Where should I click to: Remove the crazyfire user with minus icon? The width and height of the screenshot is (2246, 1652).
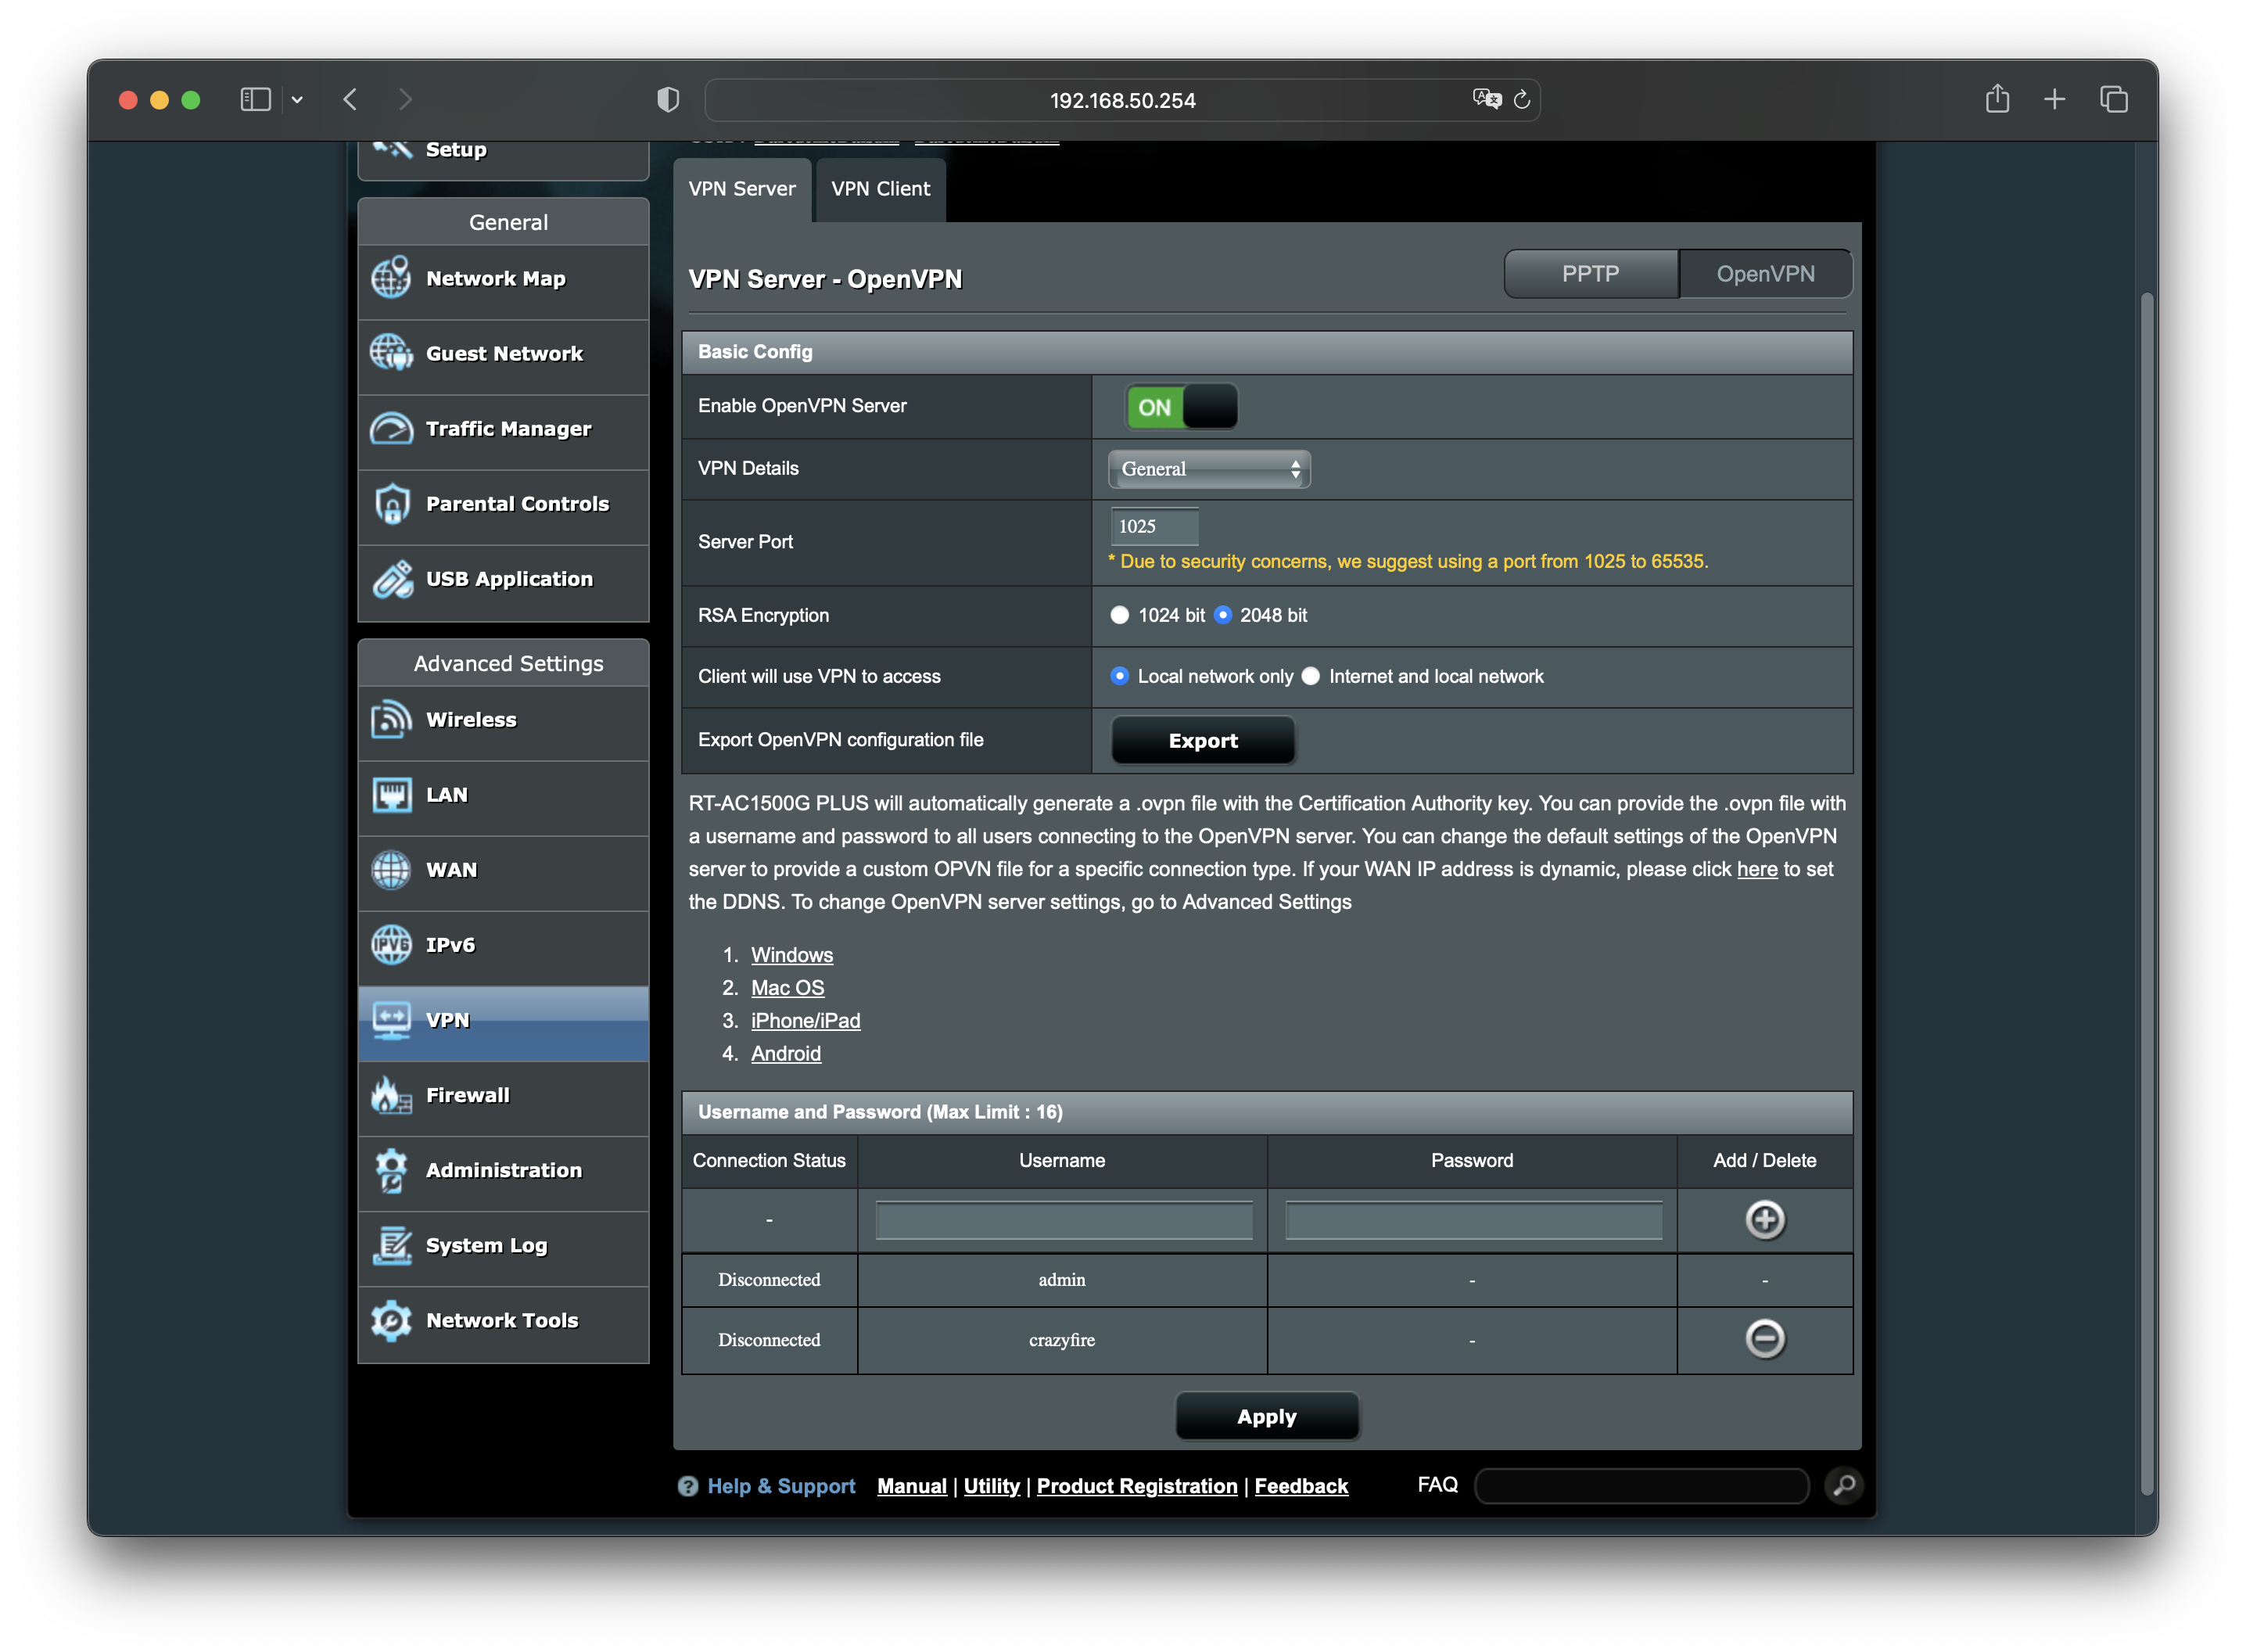click(1764, 1339)
